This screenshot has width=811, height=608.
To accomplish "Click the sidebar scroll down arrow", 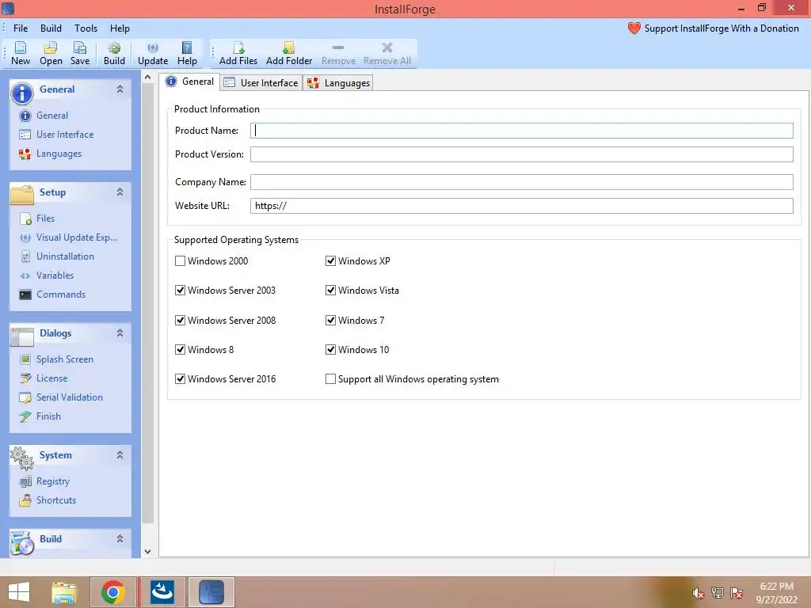I will pos(148,552).
